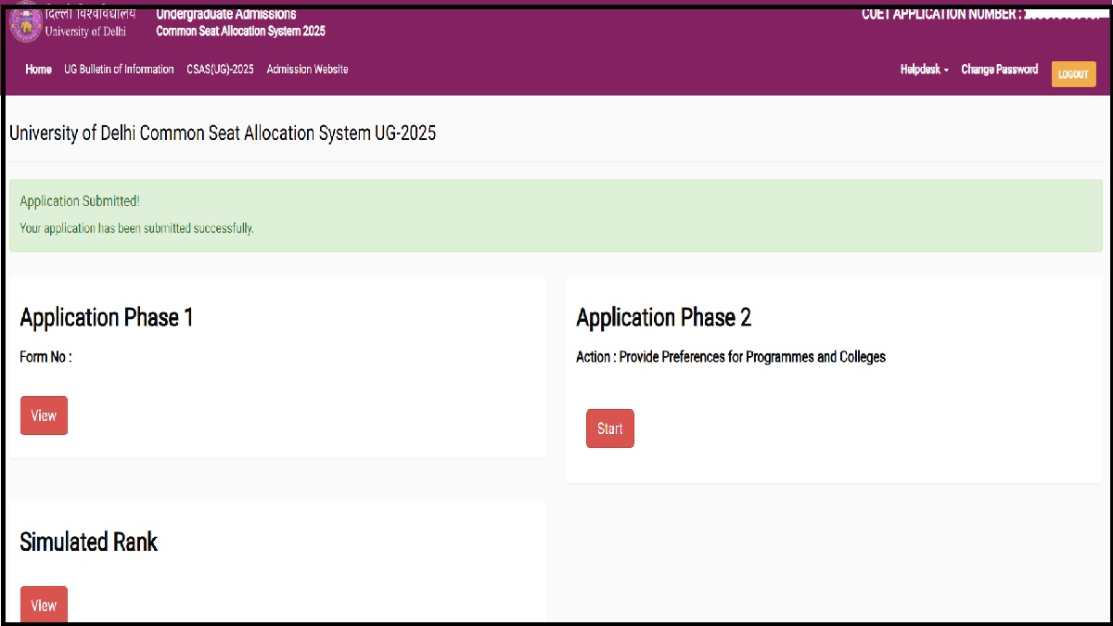Click the green Application Submitted alert banner
The height and width of the screenshot is (626, 1113).
point(556,215)
